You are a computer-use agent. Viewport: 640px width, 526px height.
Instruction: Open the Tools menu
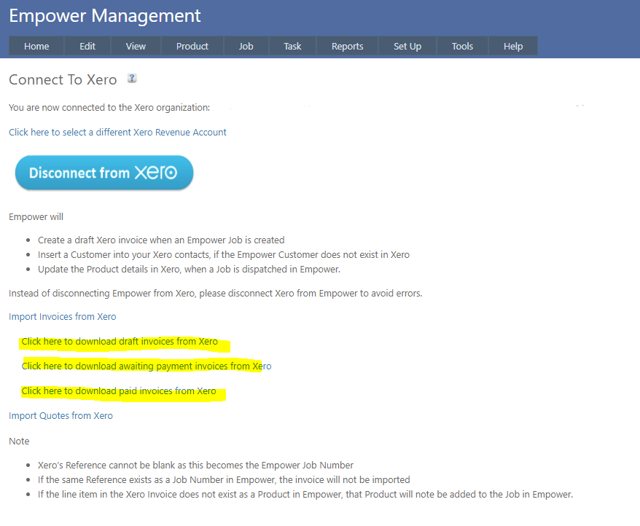tap(462, 46)
